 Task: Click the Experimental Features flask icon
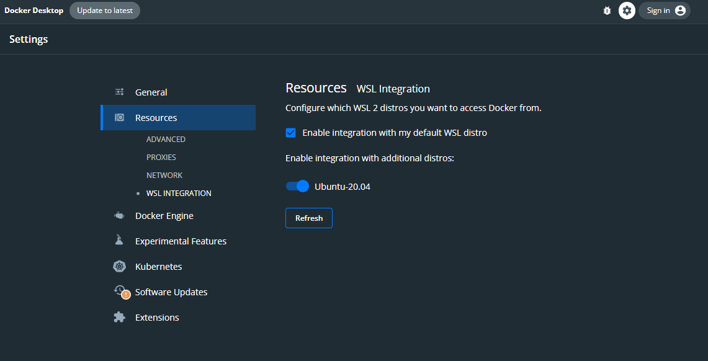(120, 241)
